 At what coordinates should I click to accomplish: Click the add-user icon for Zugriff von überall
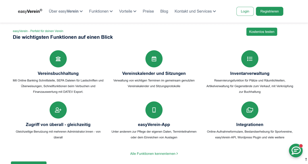(x=58, y=110)
